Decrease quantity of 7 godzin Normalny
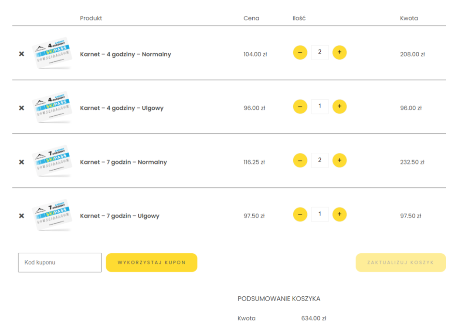Screen dimensions: 475x325 coord(300,160)
